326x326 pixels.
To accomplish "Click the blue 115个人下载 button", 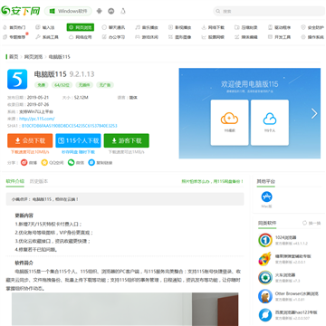I will tap(78, 140).
